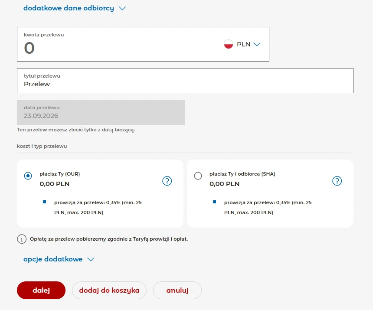Click the info icon beside the fee notice
This screenshot has width=373, height=310.
(x=22, y=239)
